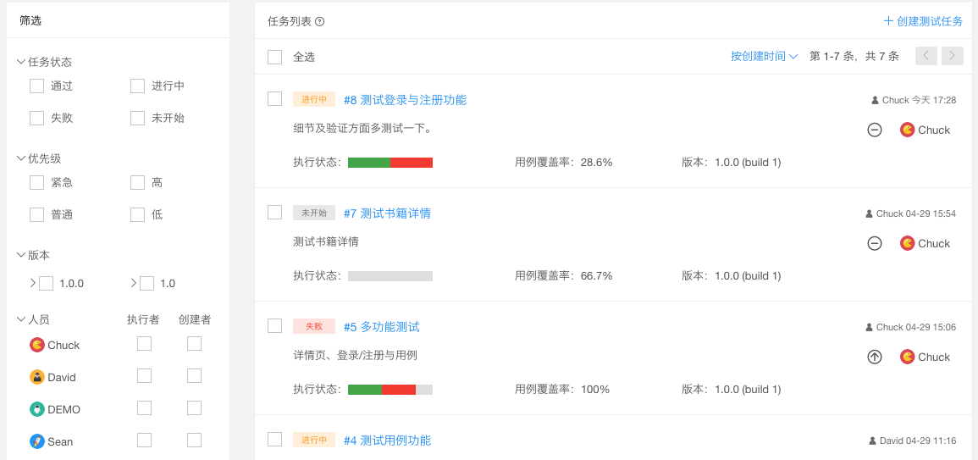Go to next page with right arrow
Screen dimensions: 978x460
click(x=953, y=56)
